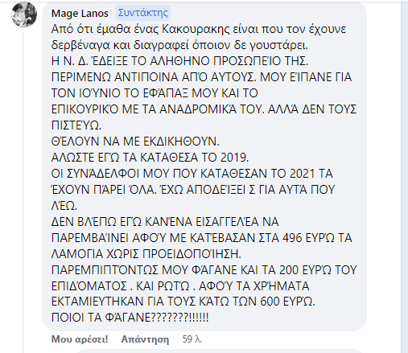The image size is (408, 353).
Task: Open Mage Lanos profile picture
Action: 24,14
